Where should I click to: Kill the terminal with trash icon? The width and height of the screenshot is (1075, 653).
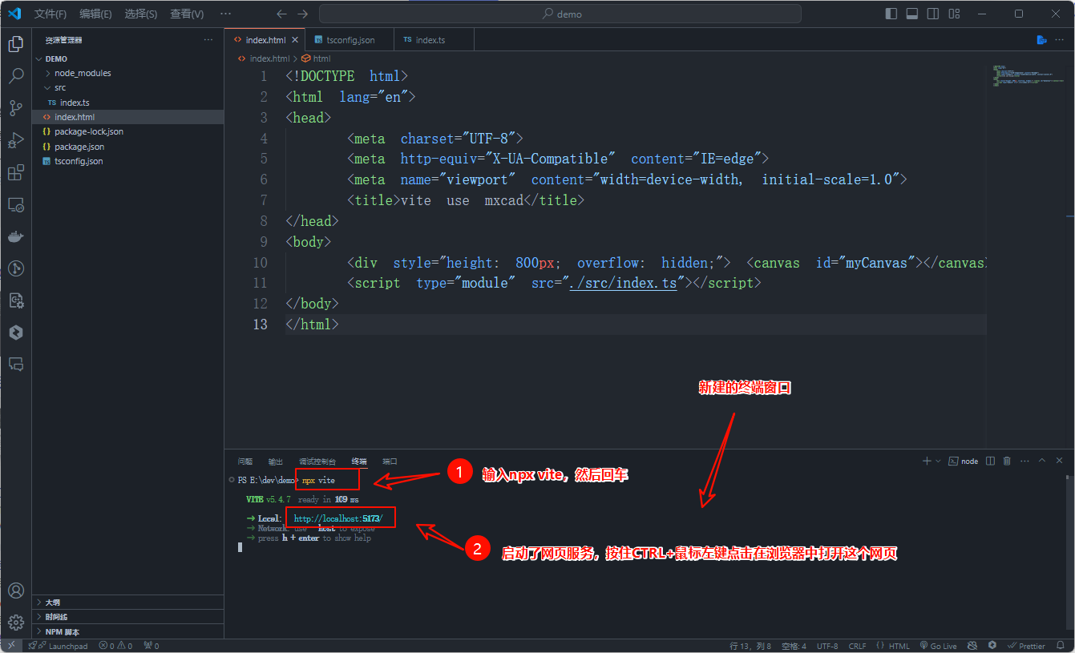pyautogui.click(x=1007, y=461)
